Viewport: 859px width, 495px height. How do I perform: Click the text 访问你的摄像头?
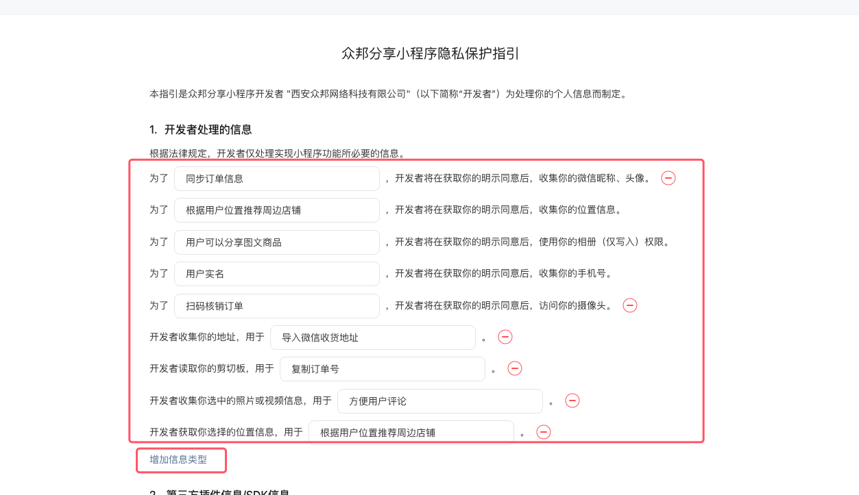(575, 305)
